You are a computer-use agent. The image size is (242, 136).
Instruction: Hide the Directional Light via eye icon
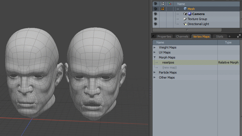click(155, 24)
